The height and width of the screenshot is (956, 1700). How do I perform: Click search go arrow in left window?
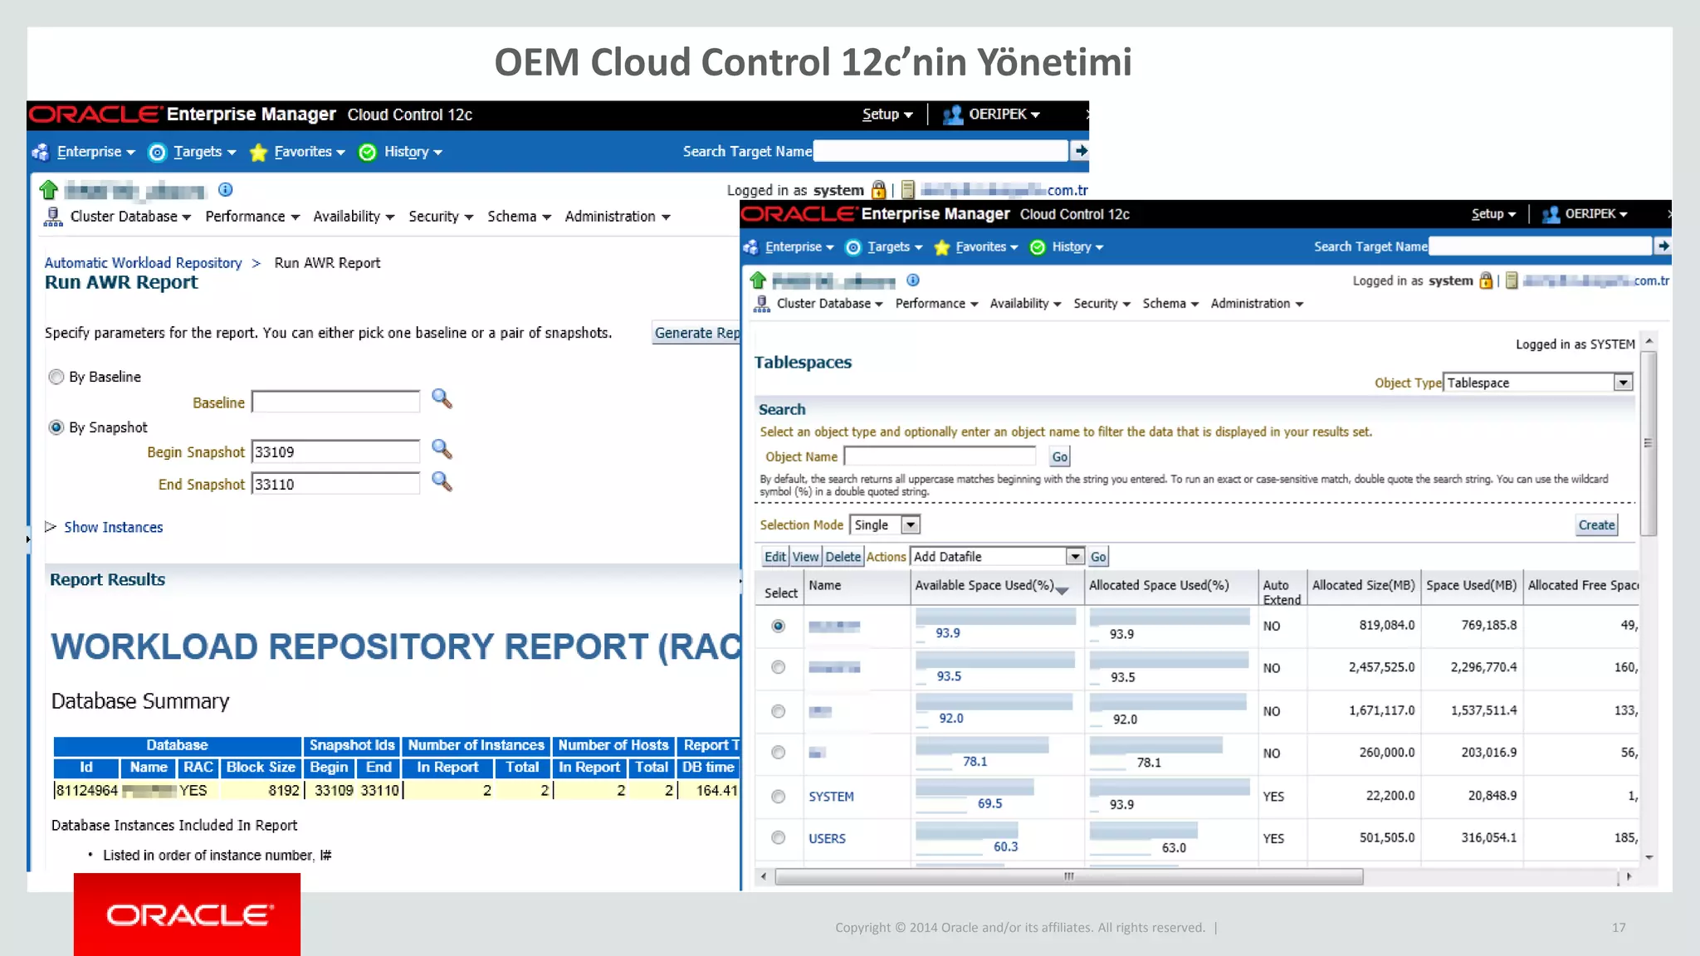pyautogui.click(x=1080, y=150)
